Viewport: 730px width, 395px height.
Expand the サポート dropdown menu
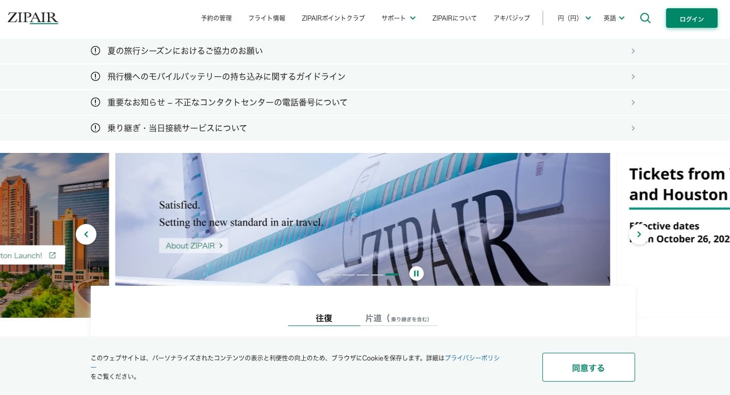coord(399,18)
